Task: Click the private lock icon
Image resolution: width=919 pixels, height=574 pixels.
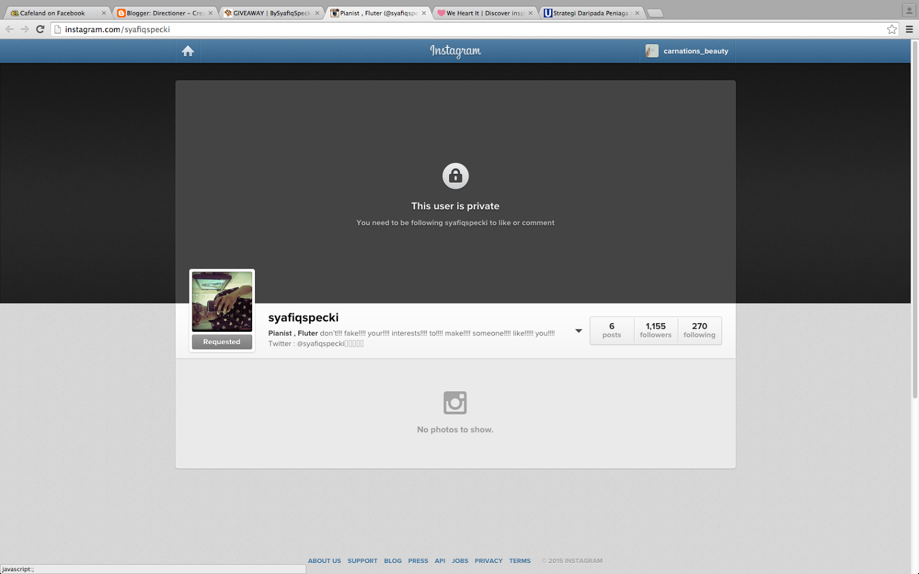Action: coord(455,176)
